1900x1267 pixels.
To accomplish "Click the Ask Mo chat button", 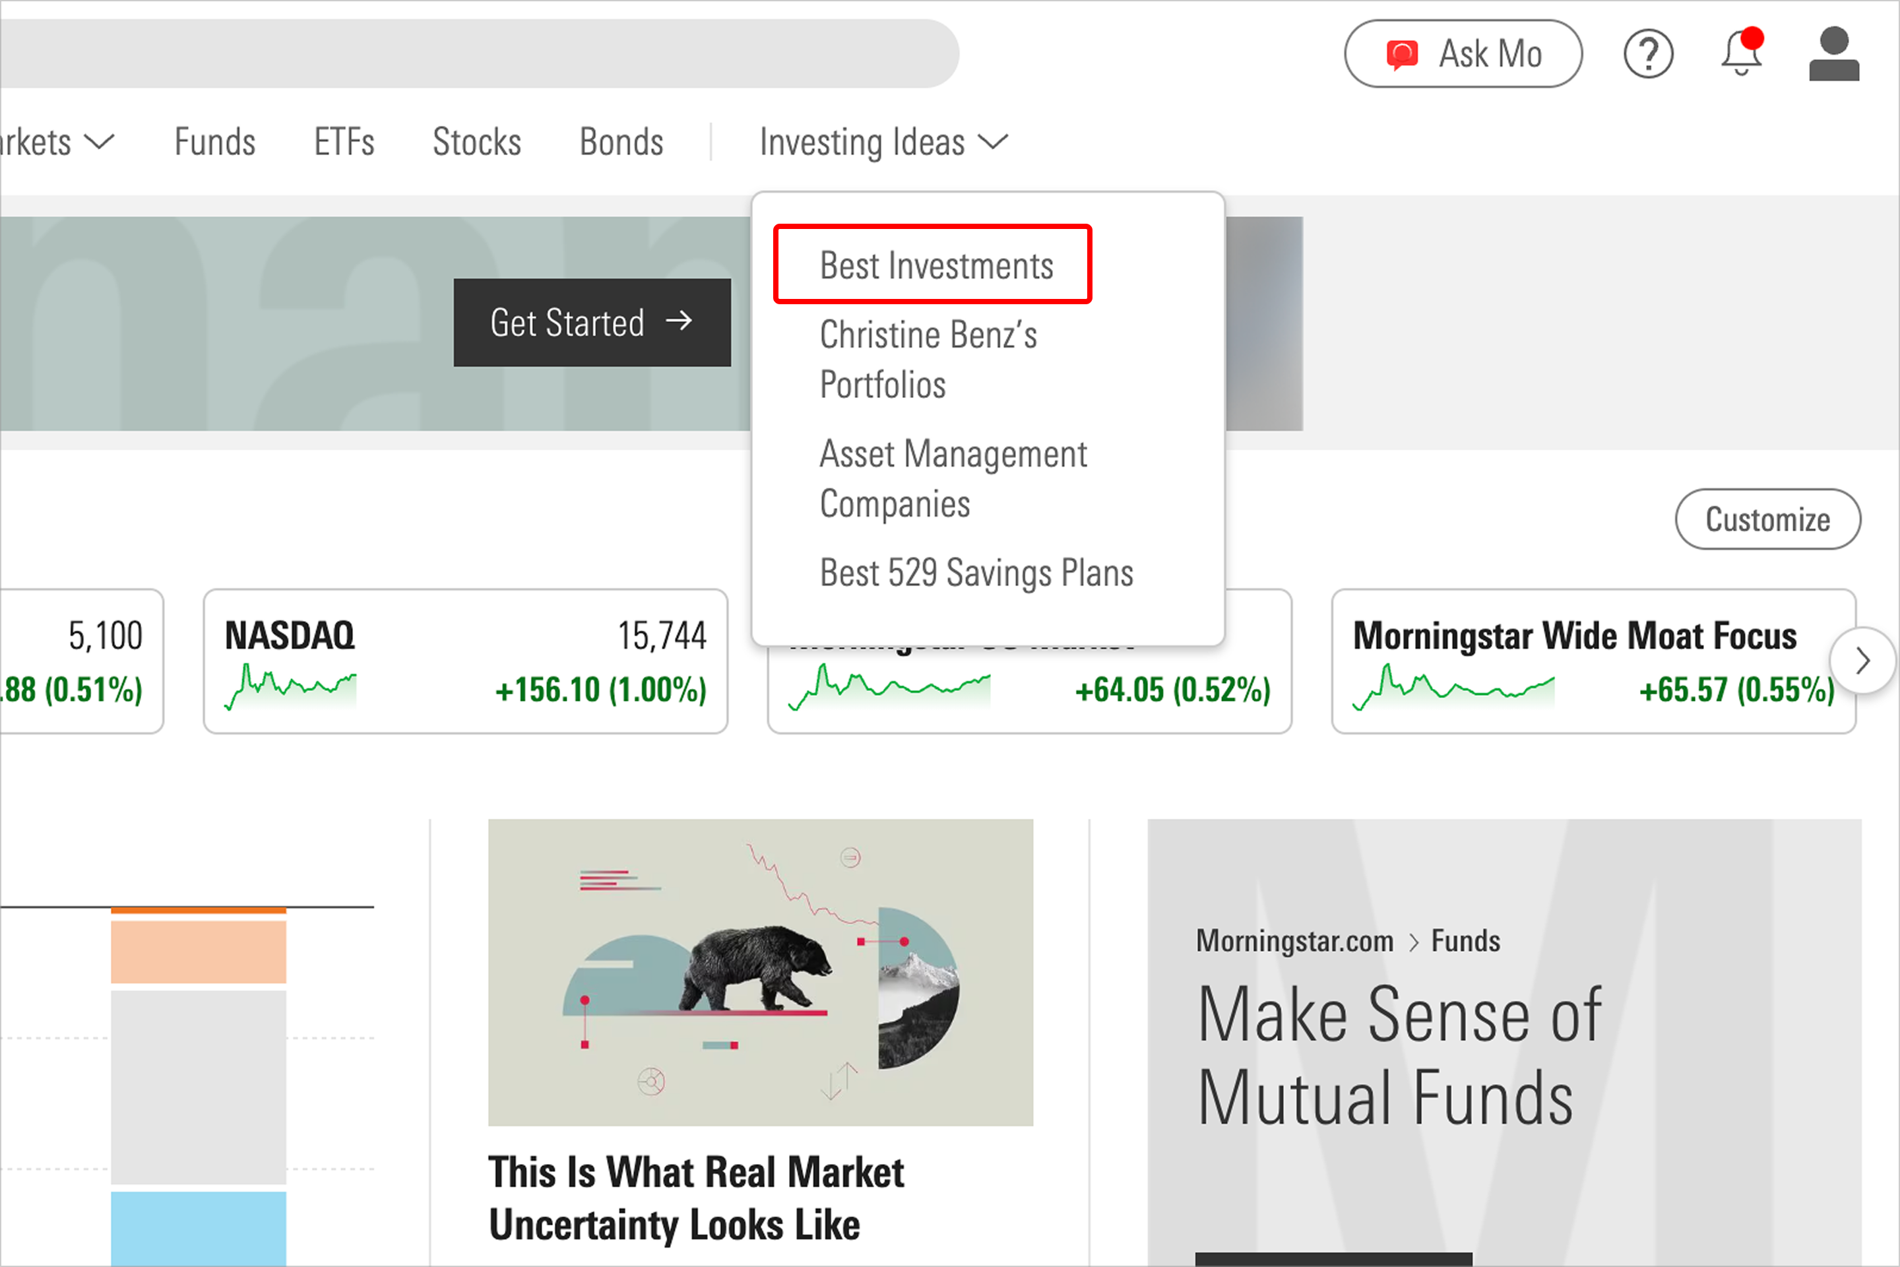I will click(1463, 53).
